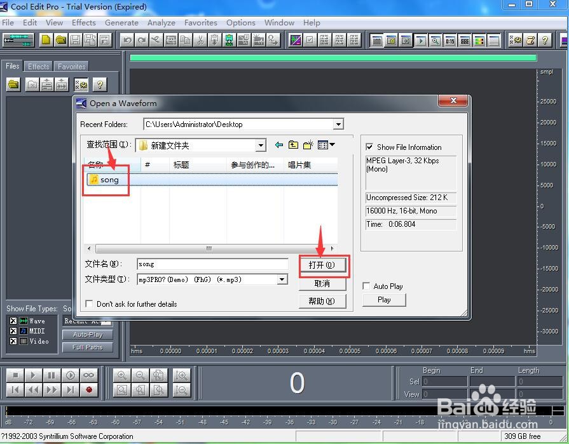Select the song file in the list
The image size is (569, 444).
[212, 180]
